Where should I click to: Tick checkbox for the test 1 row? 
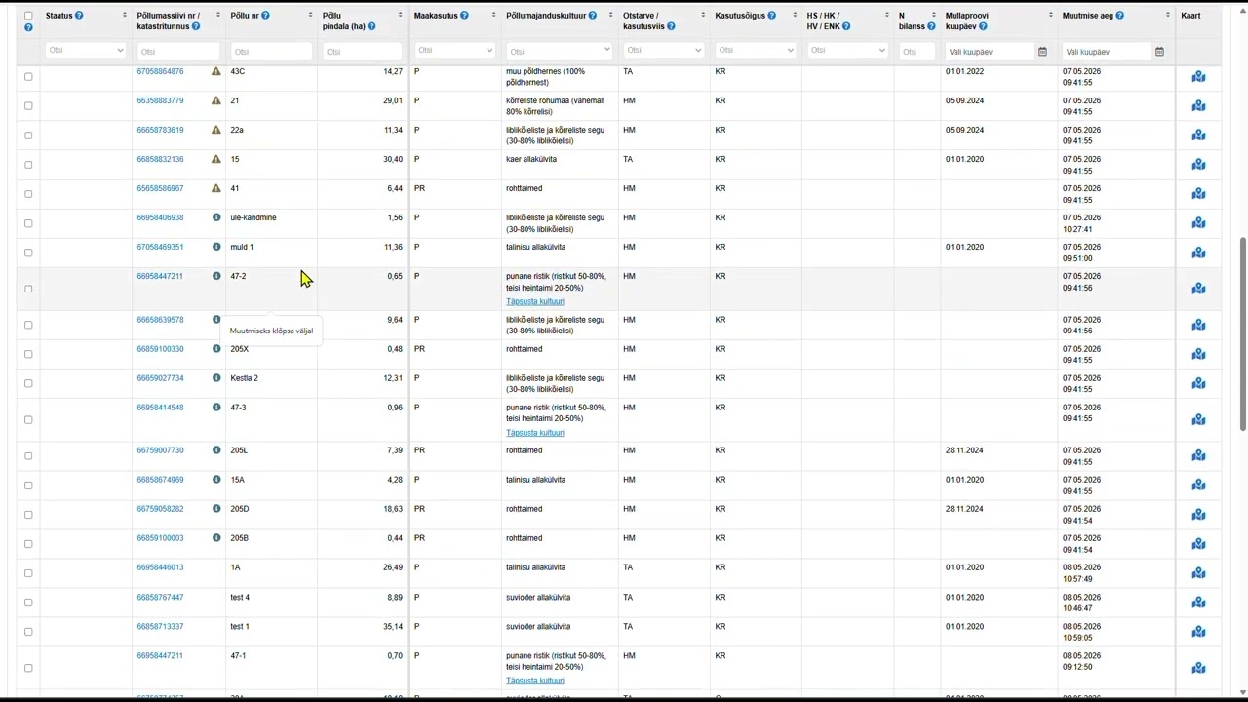(x=28, y=632)
